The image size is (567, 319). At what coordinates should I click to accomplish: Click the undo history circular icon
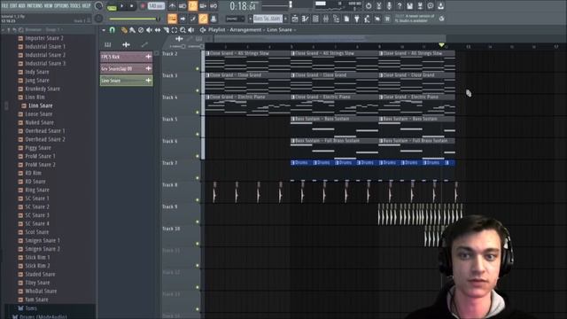click(369, 6)
